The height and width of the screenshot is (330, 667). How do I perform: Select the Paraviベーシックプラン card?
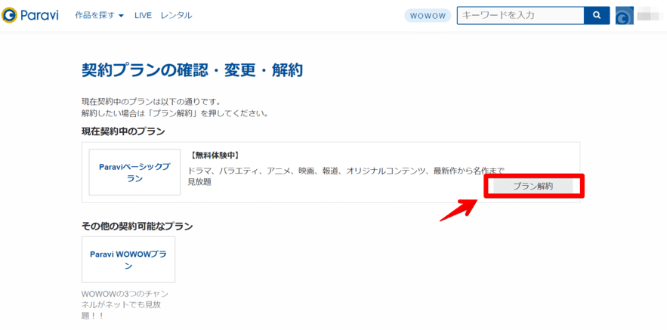(134, 172)
